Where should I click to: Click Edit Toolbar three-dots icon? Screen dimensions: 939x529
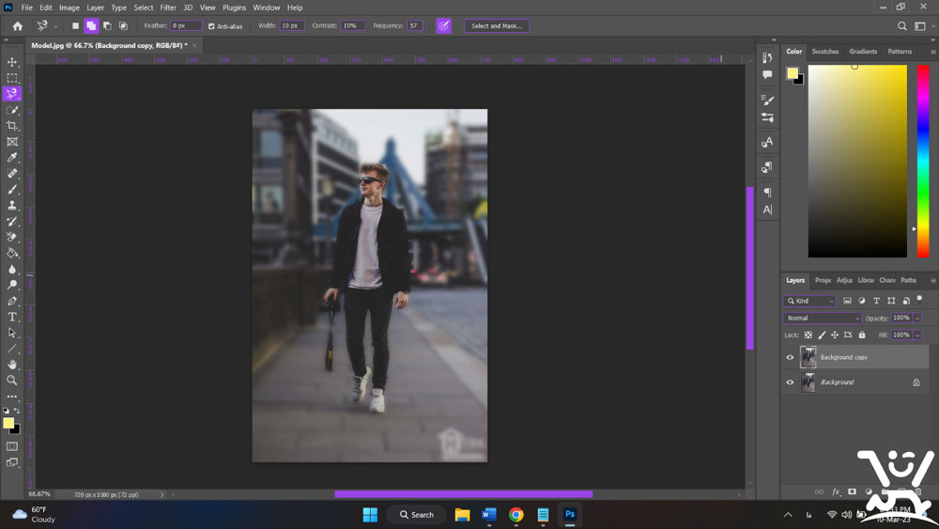[12, 397]
